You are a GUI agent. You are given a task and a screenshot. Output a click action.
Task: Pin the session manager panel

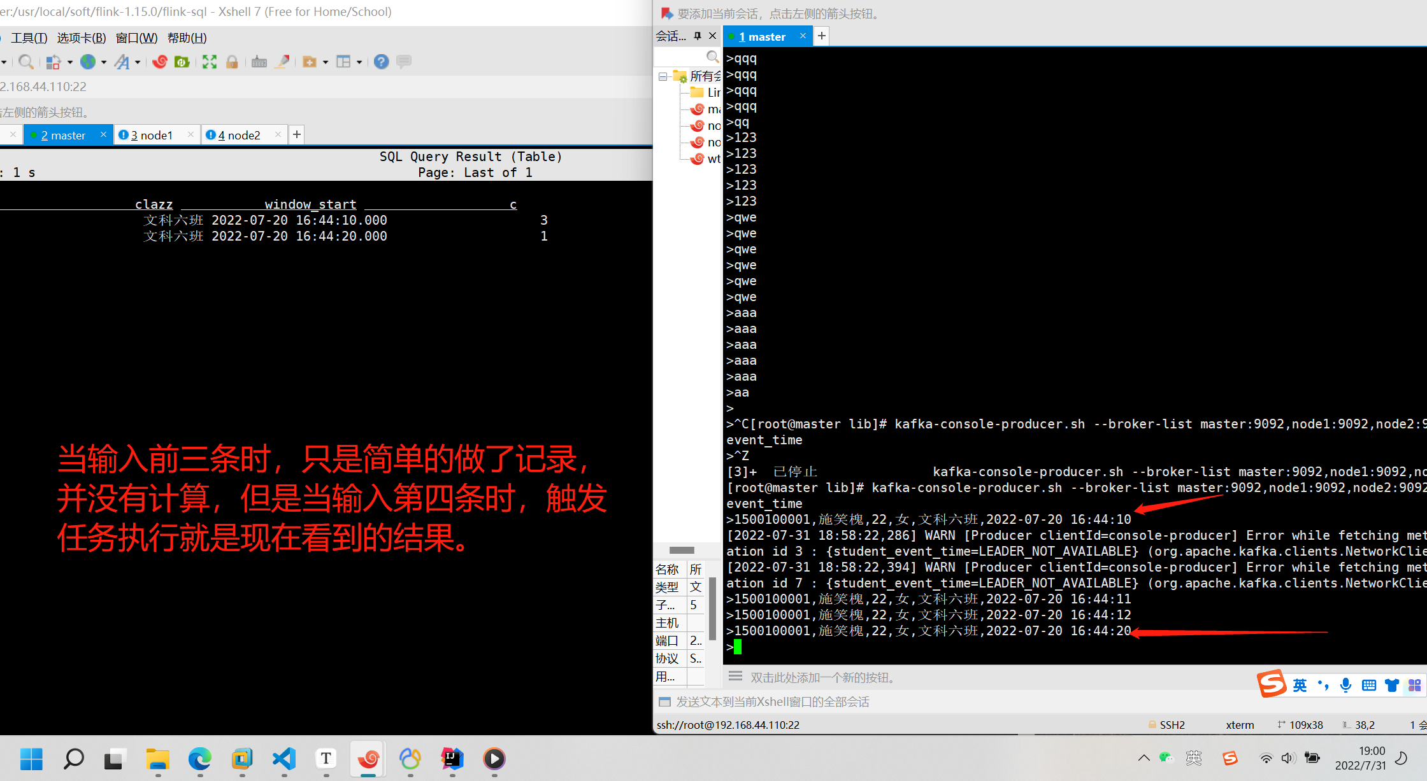(698, 36)
